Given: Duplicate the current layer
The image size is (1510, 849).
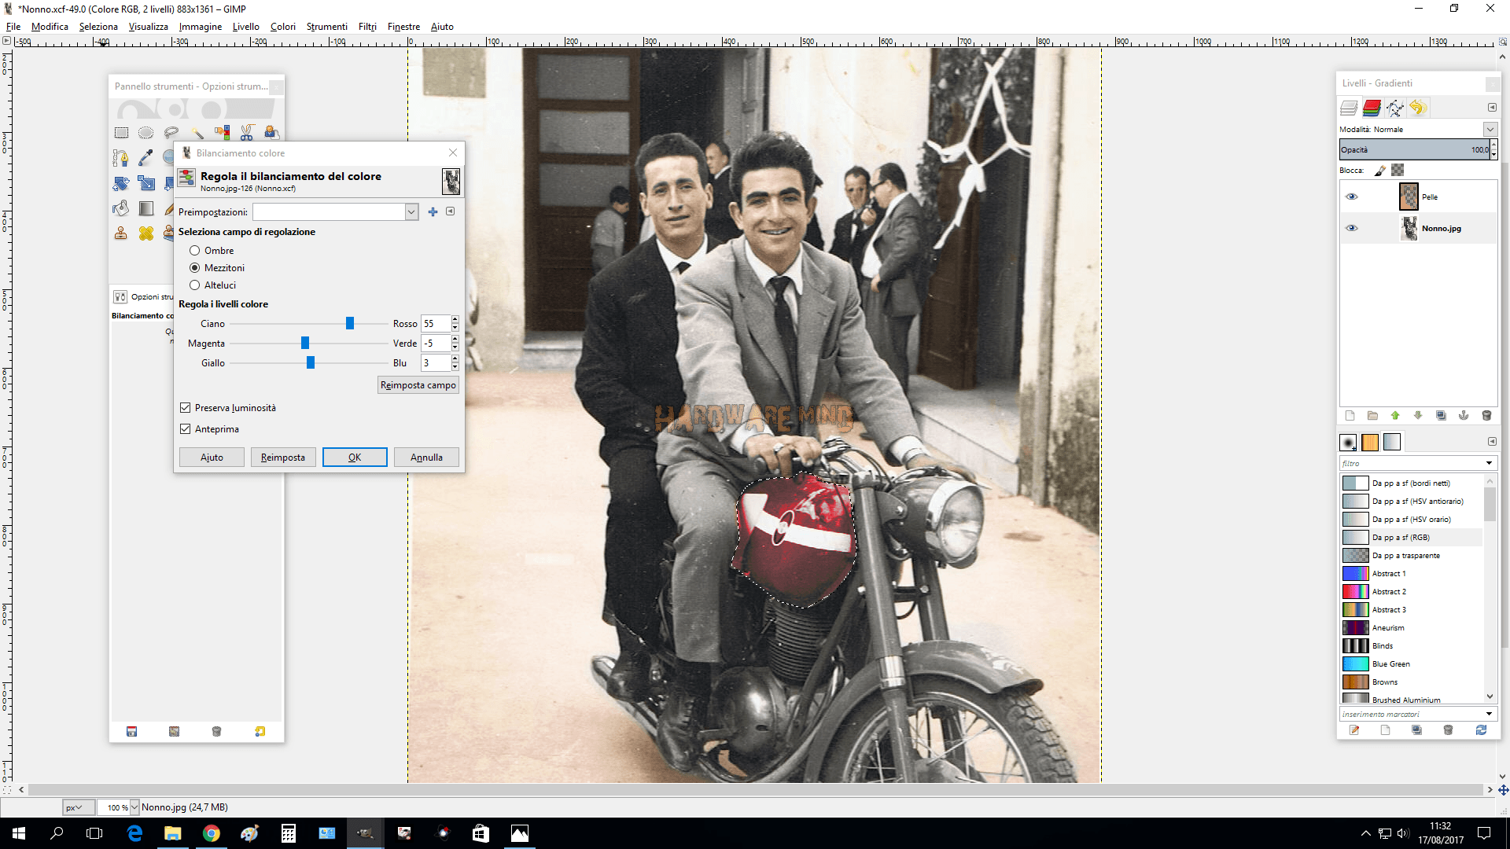Looking at the screenshot, I should tap(1441, 416).
